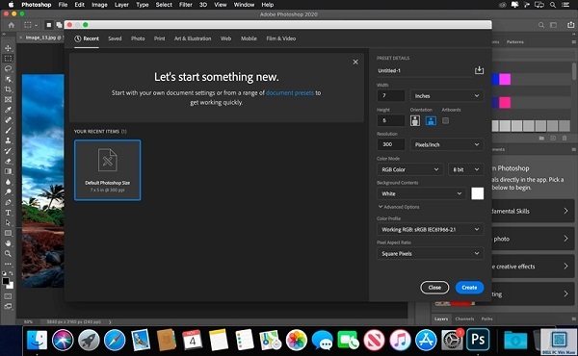Switch to the Film & Video tab

coord(281,38)
